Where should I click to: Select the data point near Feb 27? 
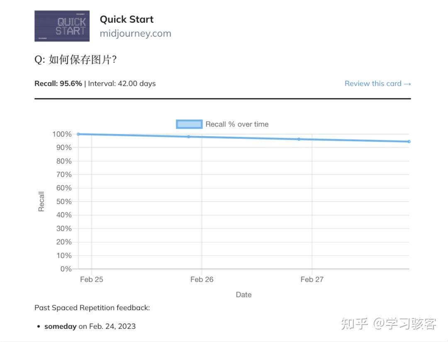pos(299,140)
